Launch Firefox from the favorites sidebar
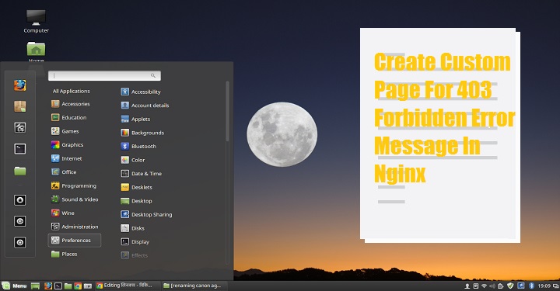This screenshot has height=291, width=560. pos(20,85)
